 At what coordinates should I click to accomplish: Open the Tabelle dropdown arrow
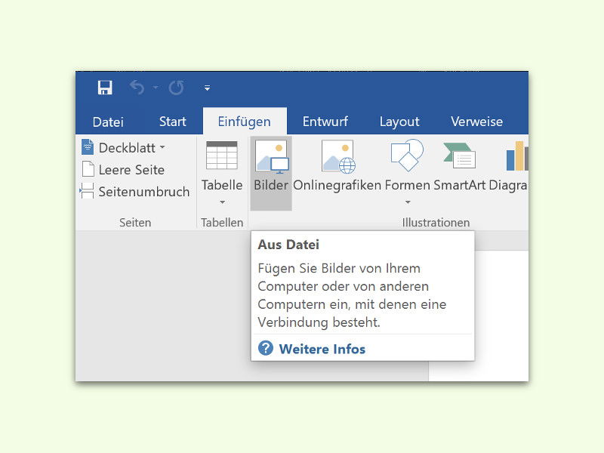pyautogui.click(x=222, y=202)
